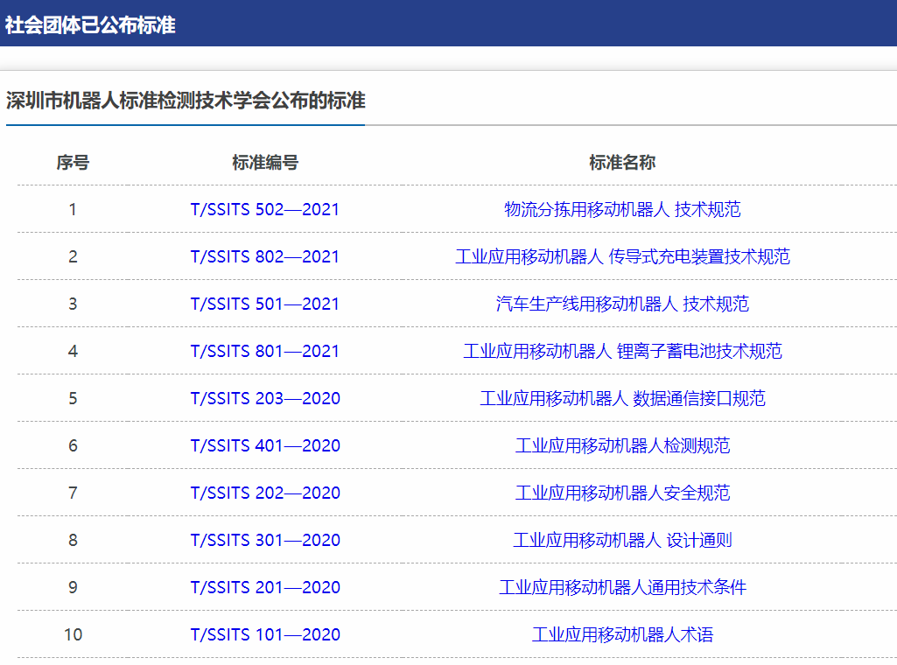897x665 pixels.
Task: Open 工业应用移动机器人 数据通信接口规范 standard
Action: pyautogui.click(x=622, y=398)
